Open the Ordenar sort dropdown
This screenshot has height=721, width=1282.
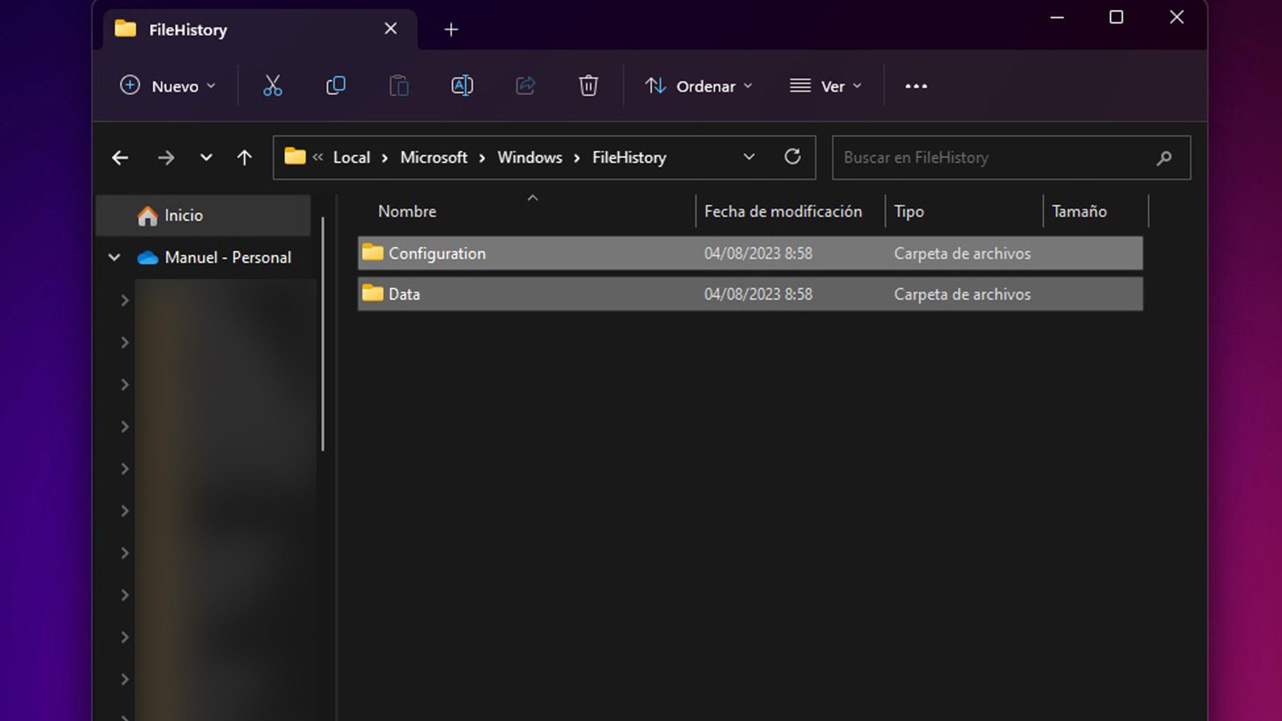699,86
